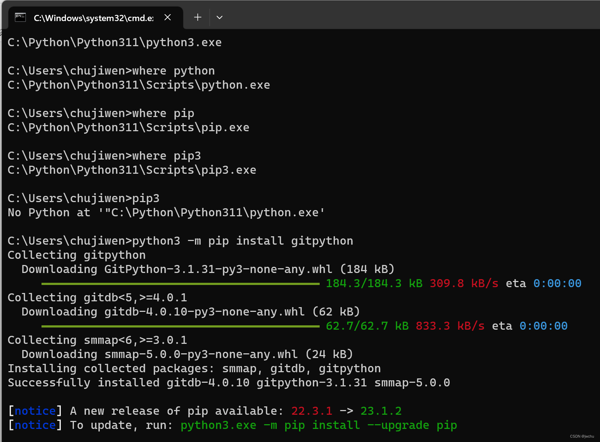
Task: Click the 'Collecting gitpython' line
Action: pyautogui.click(x=76, y=255)
